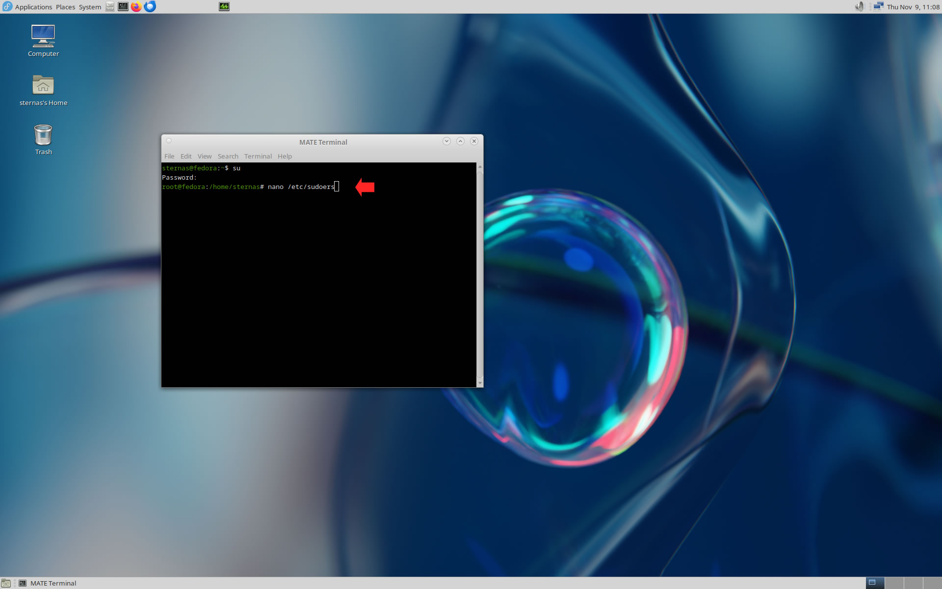This screenshot has height=589, width=942.
Task: Open the Places menu
Action: [x=65, y=7]
